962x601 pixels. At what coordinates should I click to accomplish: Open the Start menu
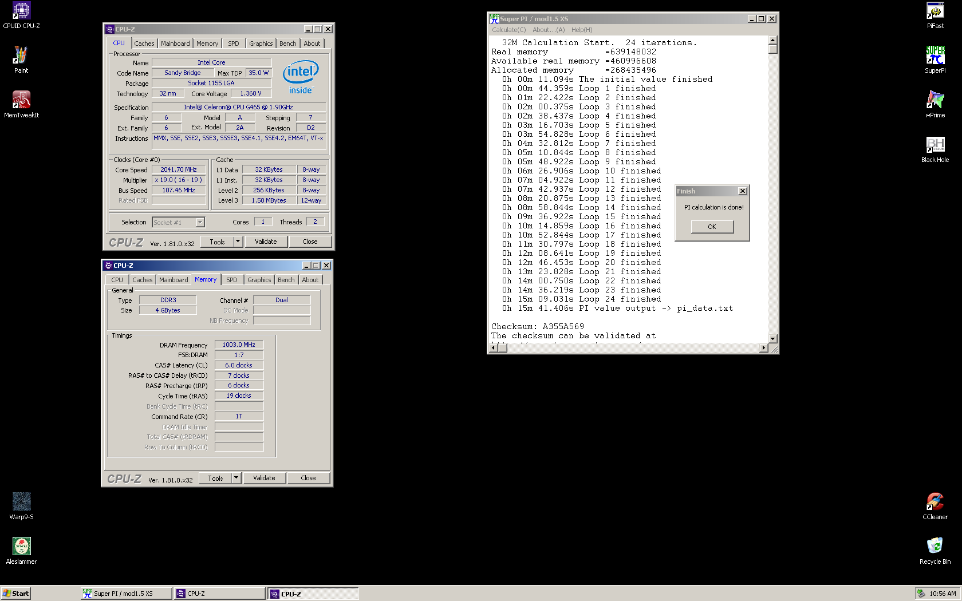point(15,594)
